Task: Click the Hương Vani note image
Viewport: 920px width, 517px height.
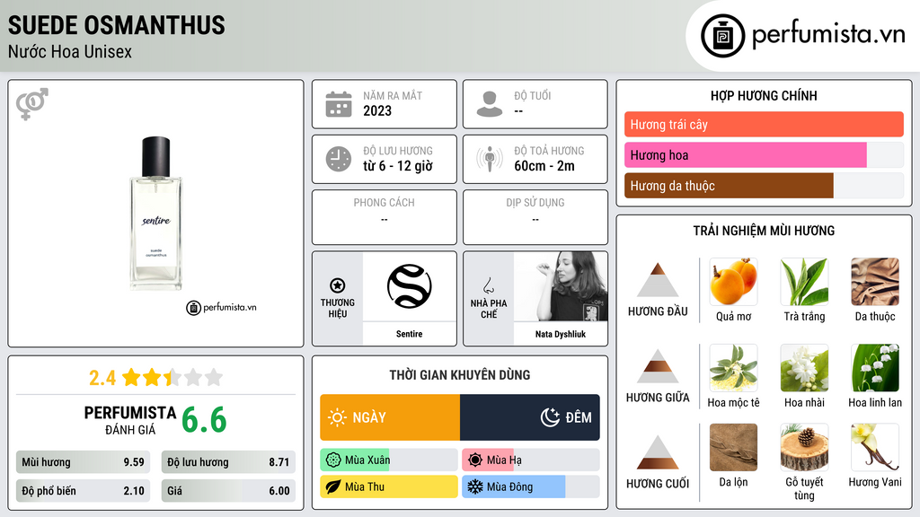Action: point(875,448)
